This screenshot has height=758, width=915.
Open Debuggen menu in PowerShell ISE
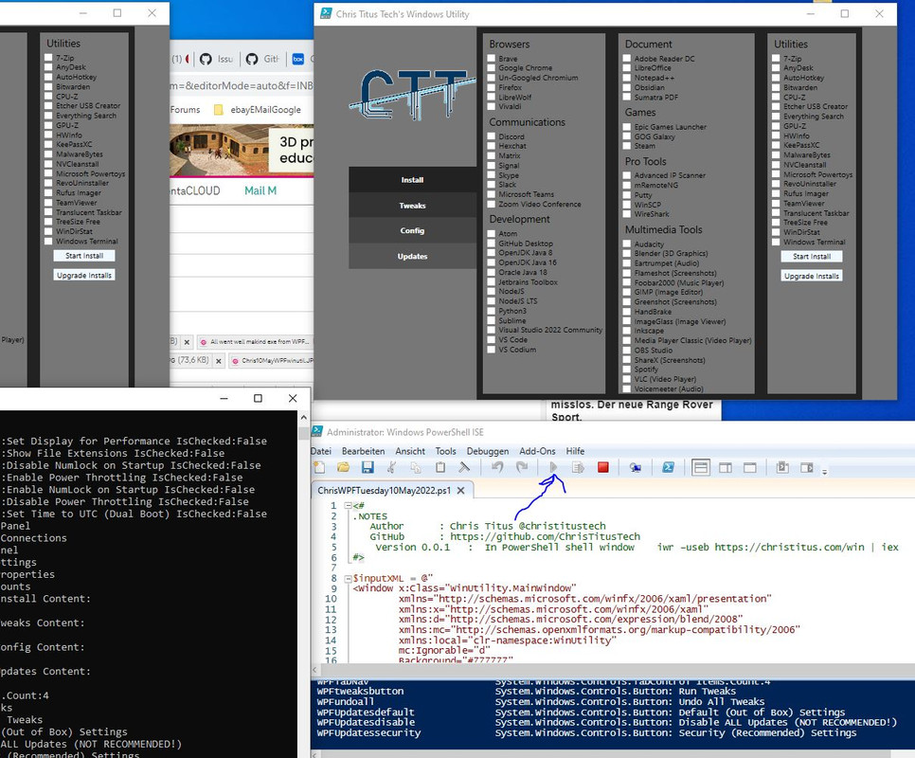point(488,451)
